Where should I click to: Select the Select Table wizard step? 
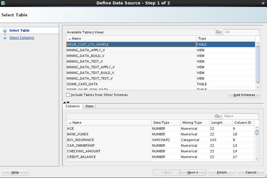pyautogui.click(x=20, y=30)
